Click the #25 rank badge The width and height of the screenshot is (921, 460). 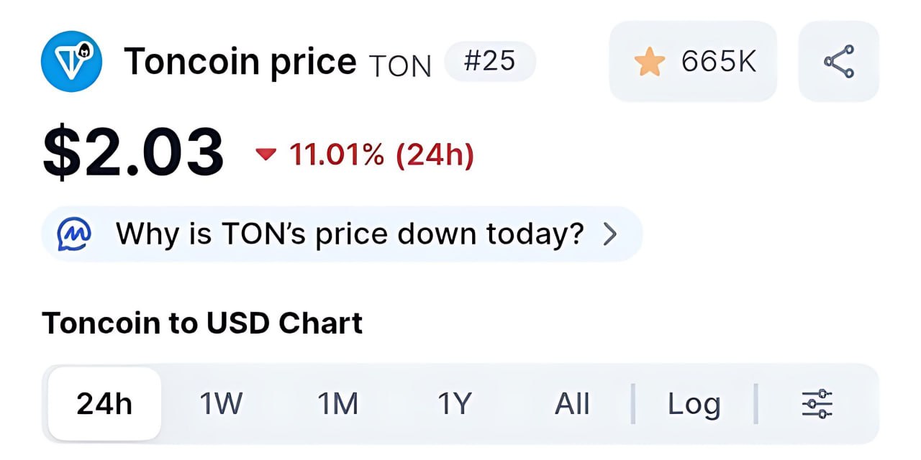[489, 61]
